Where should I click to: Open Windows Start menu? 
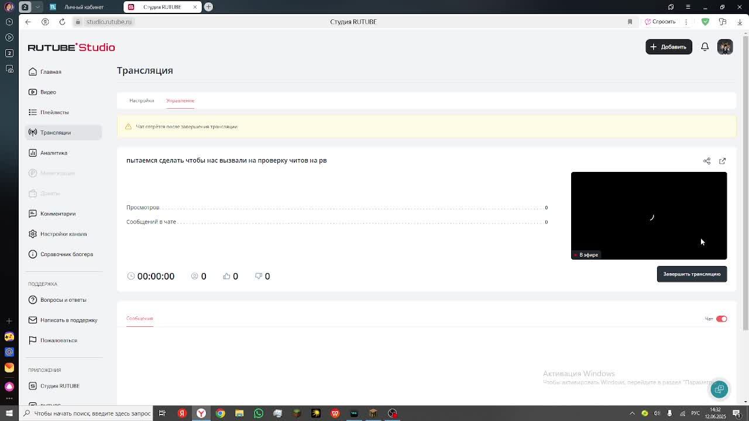9,413
